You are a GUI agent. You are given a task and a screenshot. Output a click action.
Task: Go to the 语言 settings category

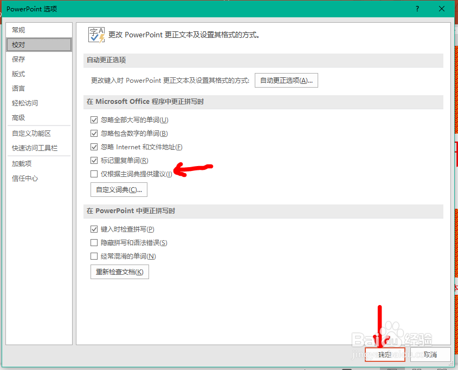point(39,88)
